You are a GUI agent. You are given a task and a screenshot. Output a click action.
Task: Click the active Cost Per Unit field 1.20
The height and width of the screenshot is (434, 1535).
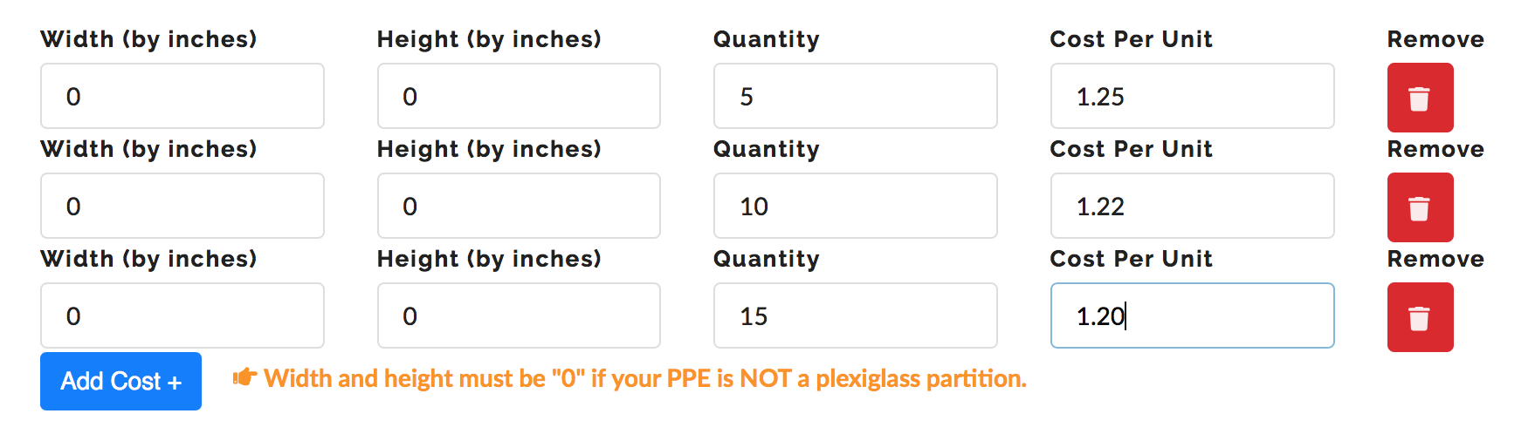click(x=1192, y=315)
